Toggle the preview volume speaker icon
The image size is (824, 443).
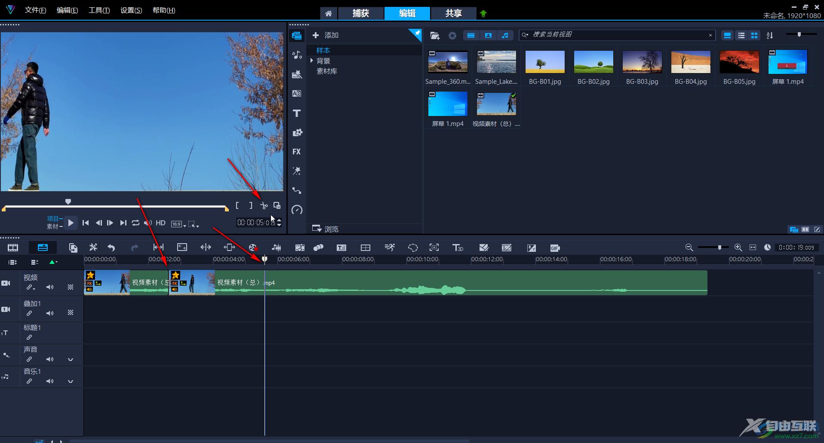point(148,223)
